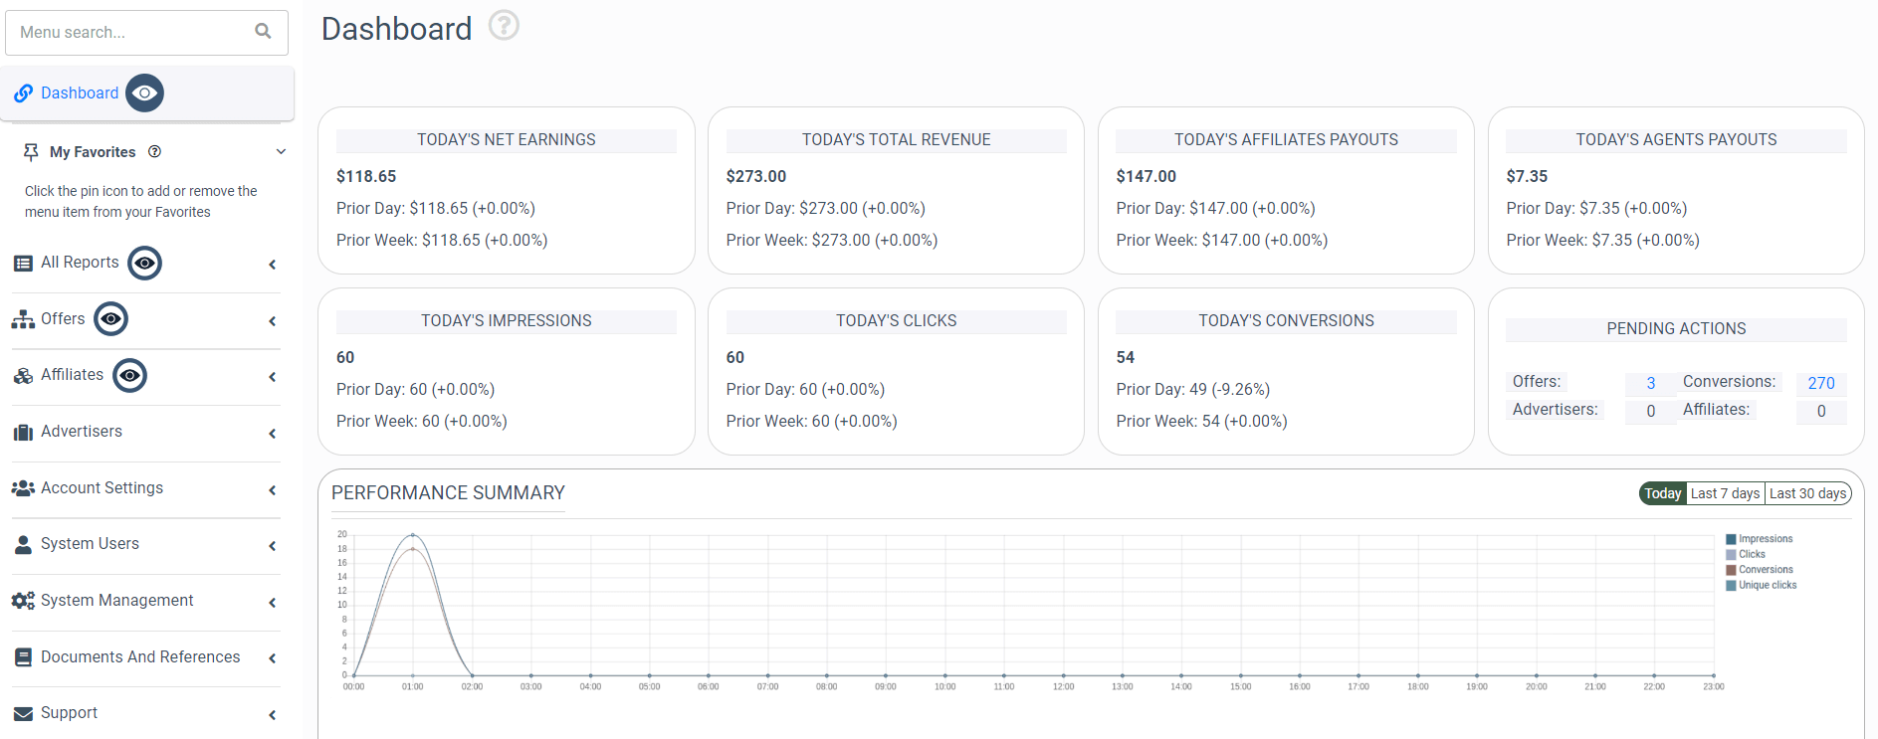The height and width of the screenshot is (739, 1878).
Task: Click the $118.65 net earnings value
Action: [366, 177]
